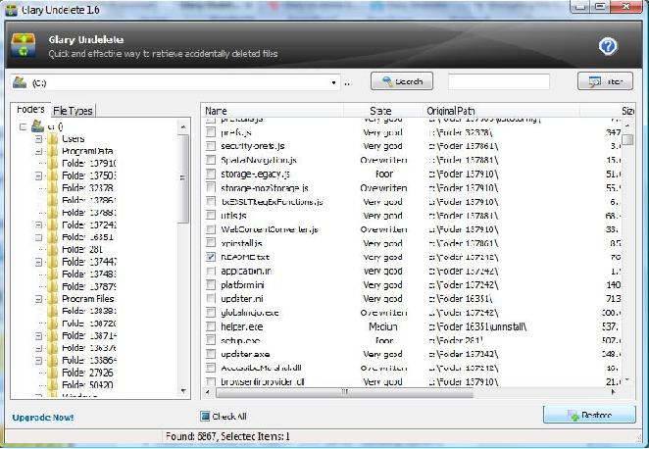Select the Folder 27926 icon in the tree
The image size is (649, 449).
(x=53, y=373)
